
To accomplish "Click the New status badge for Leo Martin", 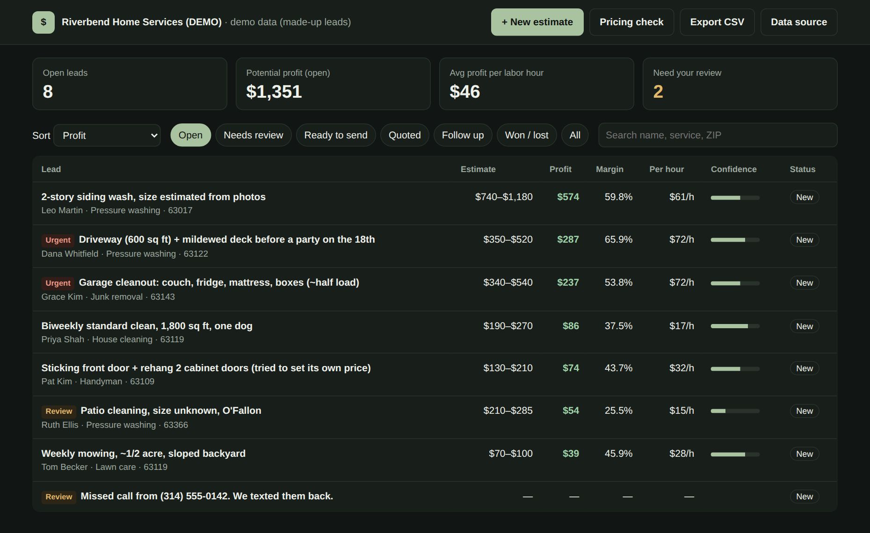I will pos(805,197).
